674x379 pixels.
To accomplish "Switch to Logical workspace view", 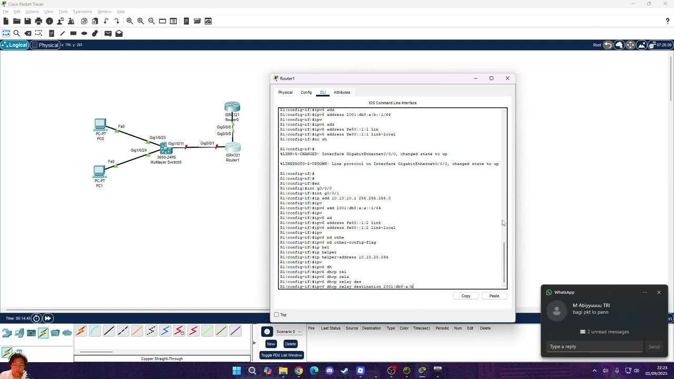I will [14, 45].
